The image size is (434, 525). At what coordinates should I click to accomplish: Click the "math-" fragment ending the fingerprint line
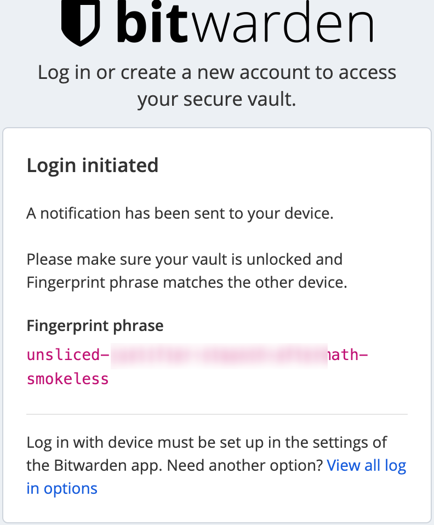coord(347,355)
